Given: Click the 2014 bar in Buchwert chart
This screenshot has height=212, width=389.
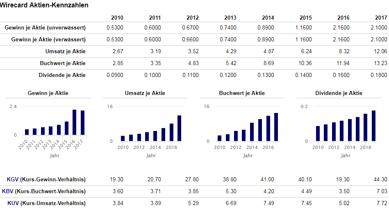Looking at the screenshot, I should tap(252, 132).
